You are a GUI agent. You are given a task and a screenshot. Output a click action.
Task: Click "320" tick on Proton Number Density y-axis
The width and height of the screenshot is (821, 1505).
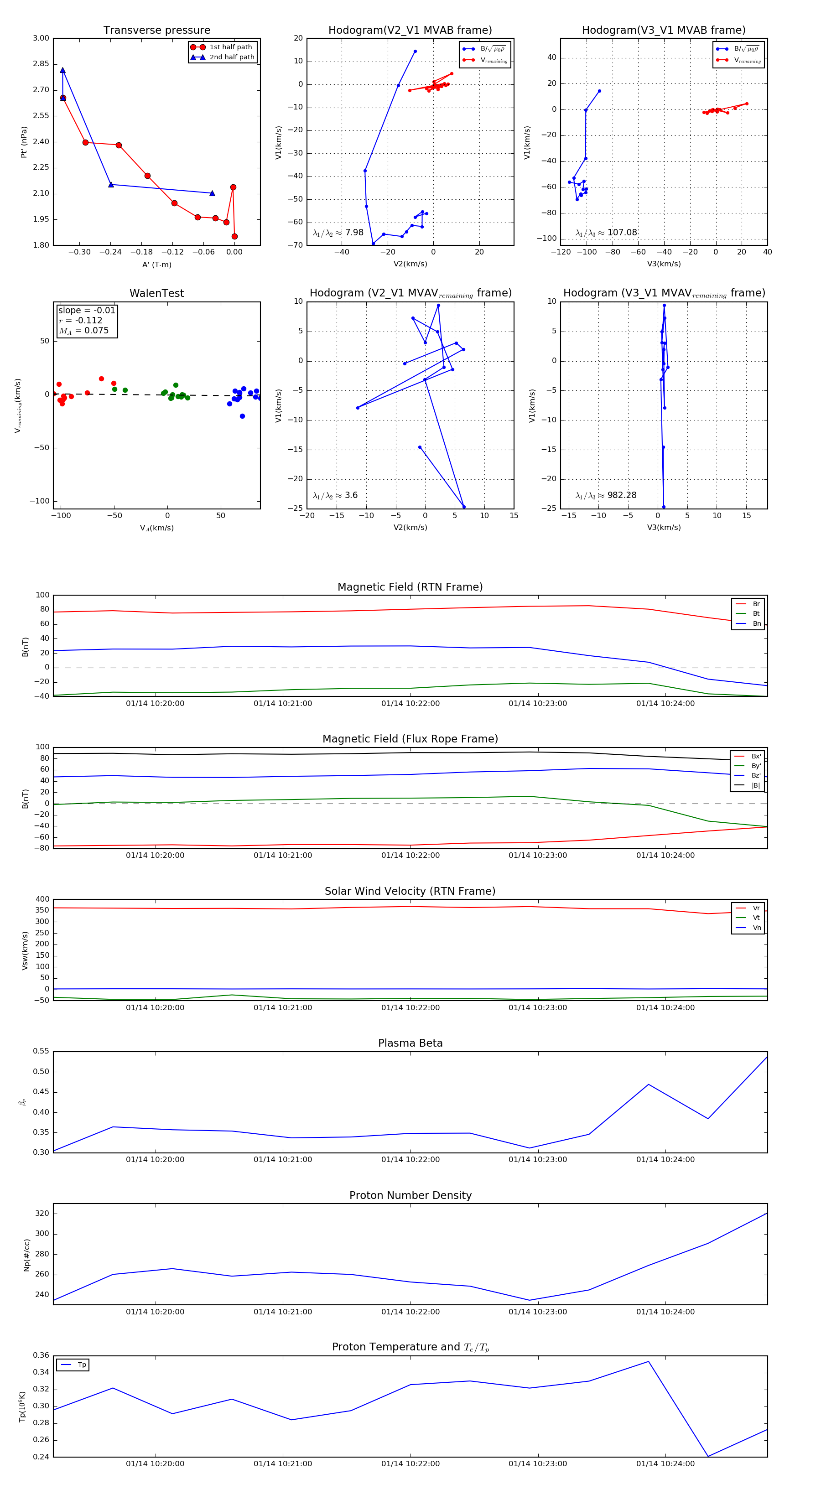click(x=42, y=1214)
